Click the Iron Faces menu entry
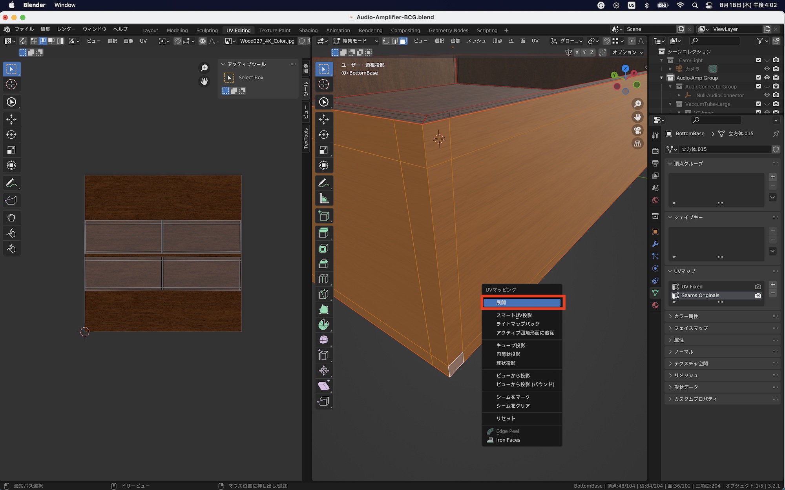785x490 pixels. 508,440
